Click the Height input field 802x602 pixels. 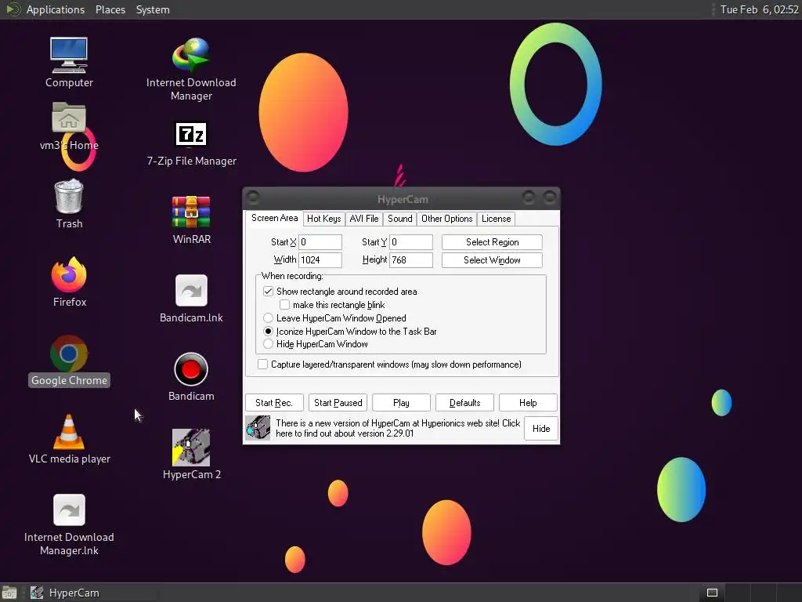click(x=411, y=260)
